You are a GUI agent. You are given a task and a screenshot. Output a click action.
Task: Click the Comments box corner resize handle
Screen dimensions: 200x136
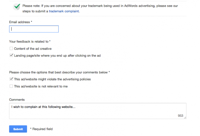[x=185, y=118]
